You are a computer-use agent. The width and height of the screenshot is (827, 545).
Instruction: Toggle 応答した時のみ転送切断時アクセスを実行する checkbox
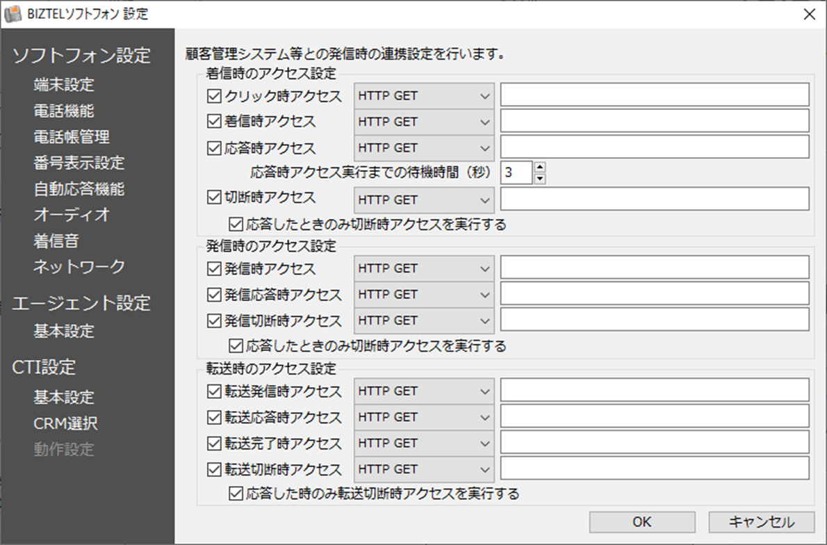(236, 494)
